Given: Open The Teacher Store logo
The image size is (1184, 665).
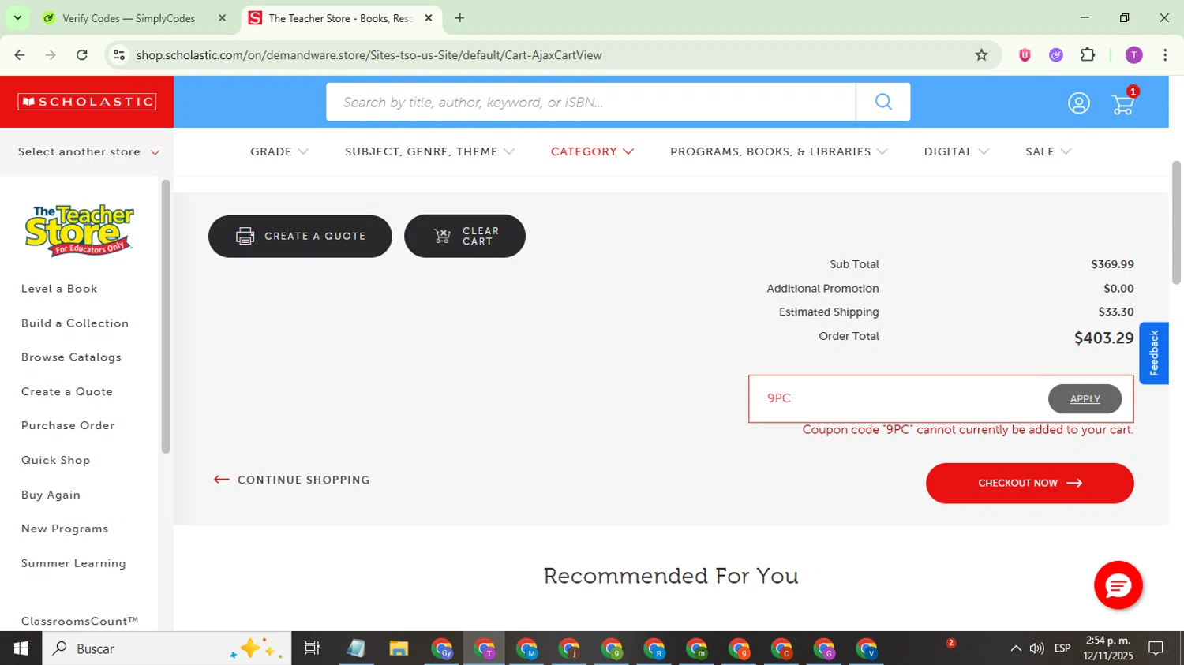Looking at the screenshot, I should [x=79, y=230].
